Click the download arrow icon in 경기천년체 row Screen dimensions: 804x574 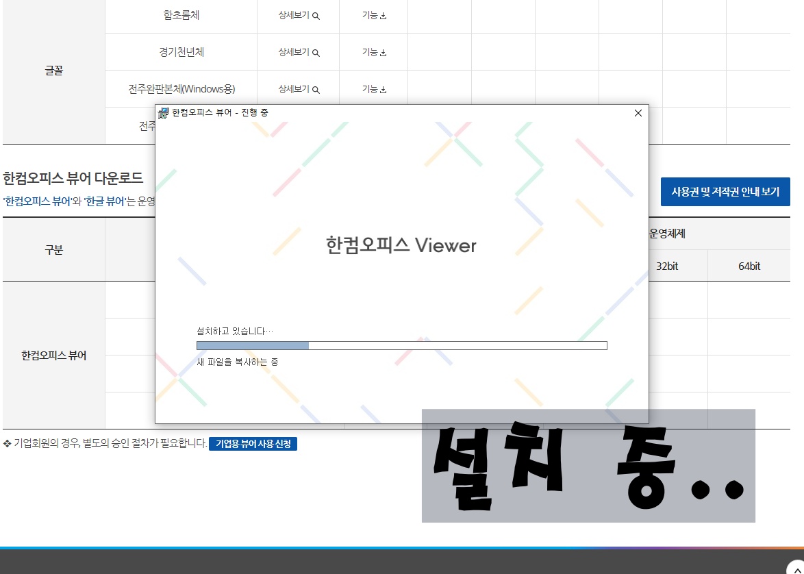[x=383, y=53]
